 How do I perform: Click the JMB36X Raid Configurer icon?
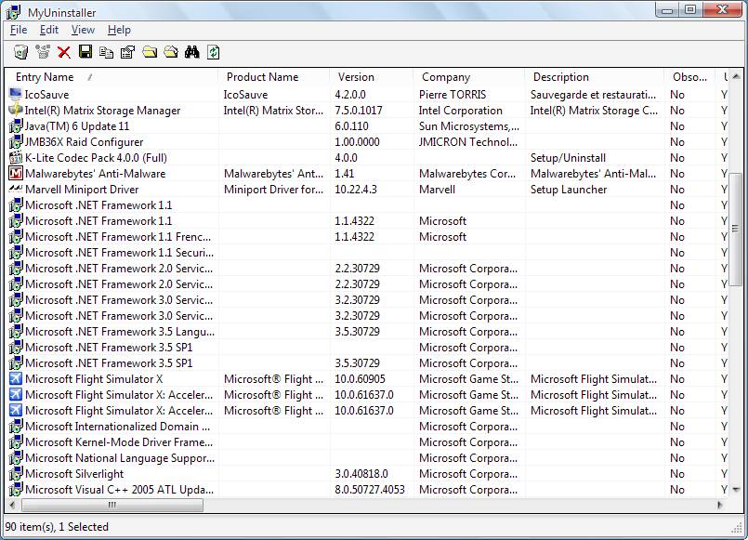click(x=16, y=141)
